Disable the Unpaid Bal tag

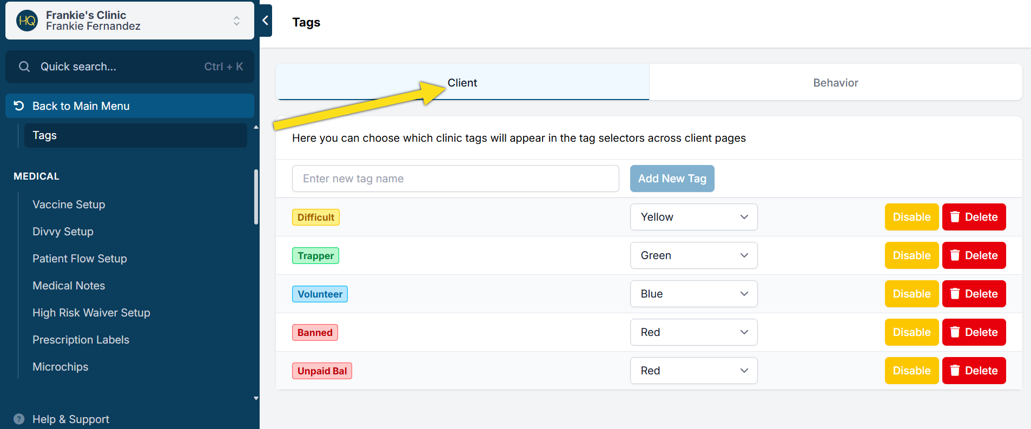(911, 371)
